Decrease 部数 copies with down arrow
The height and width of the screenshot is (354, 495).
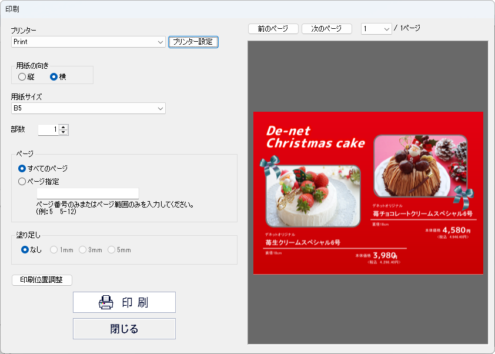click(63, 132)
